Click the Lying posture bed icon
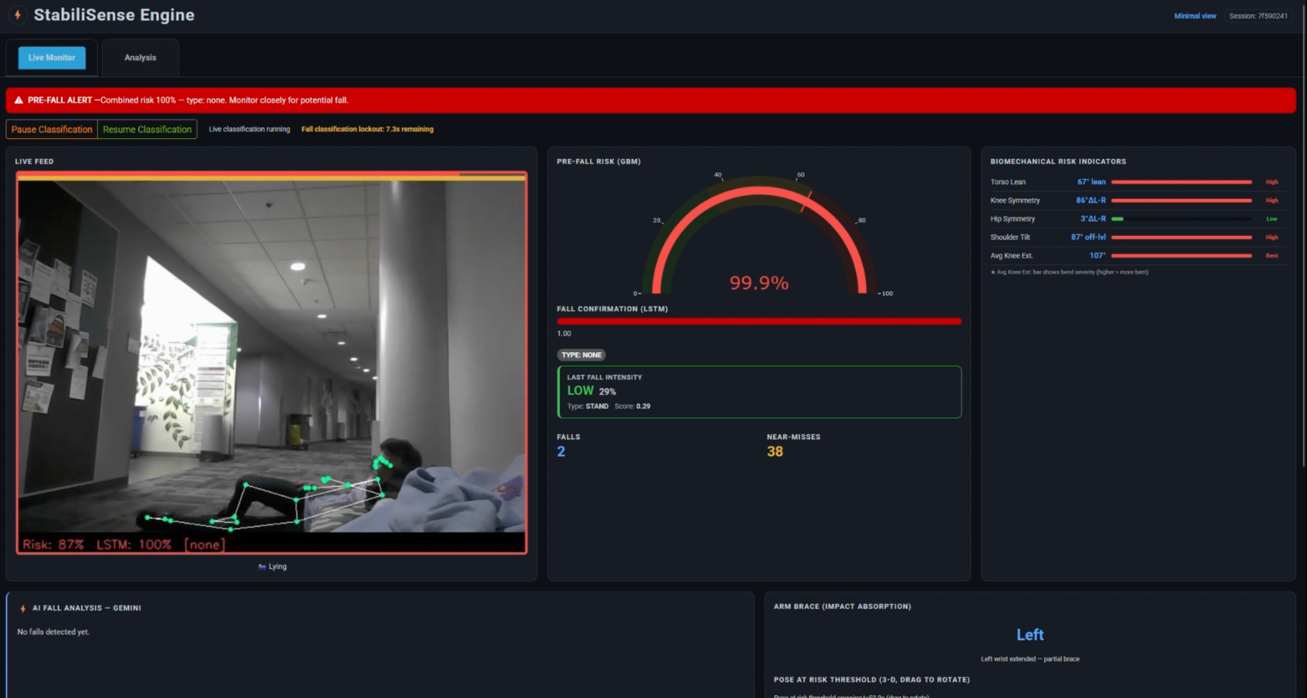Screen dimensions: 1307x698 (262, 567)
